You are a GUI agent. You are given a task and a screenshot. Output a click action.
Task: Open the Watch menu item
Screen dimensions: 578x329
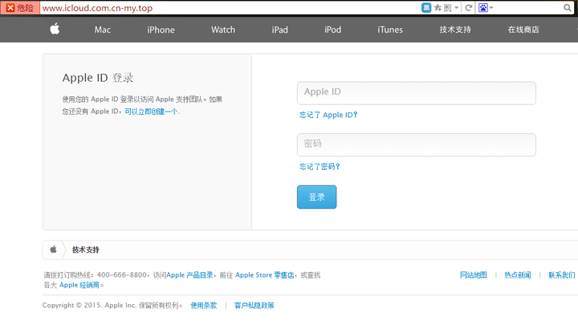click(223, 30)
